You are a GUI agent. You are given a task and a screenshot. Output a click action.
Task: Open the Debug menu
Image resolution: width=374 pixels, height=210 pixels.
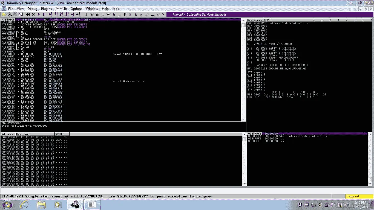tap(32, 9)
